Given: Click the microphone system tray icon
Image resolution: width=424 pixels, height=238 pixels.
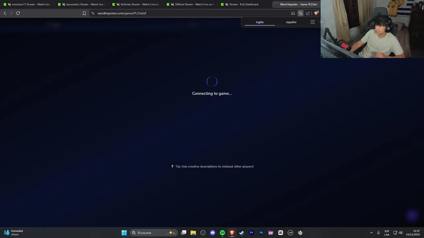Looking at the screenshot, I should coord(378,233).
